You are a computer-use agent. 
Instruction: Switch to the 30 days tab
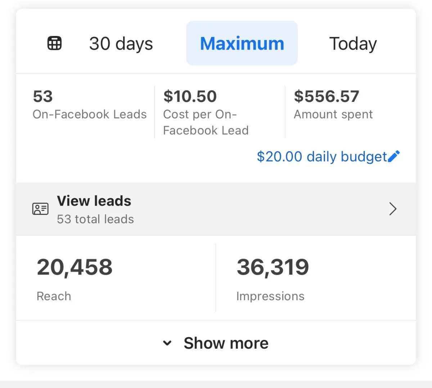[121, 44]
